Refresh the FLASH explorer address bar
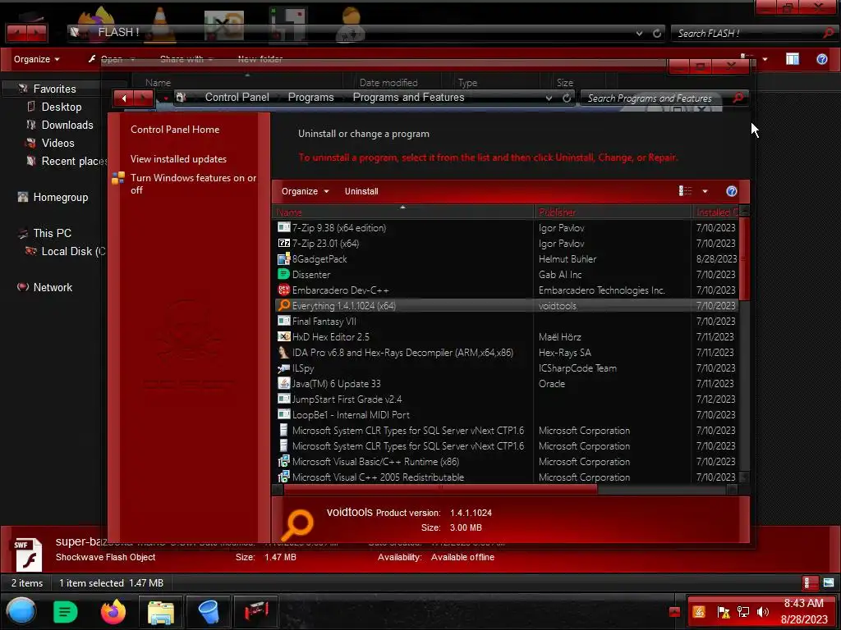841x630 pixels. (x=657, y=33)
